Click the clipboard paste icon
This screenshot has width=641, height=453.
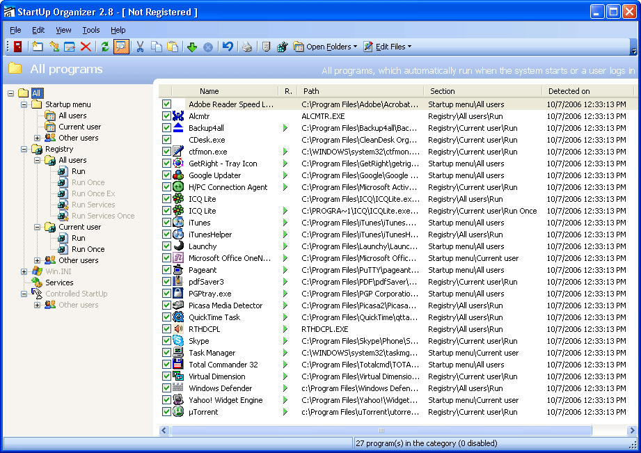click(x=173, y=47)
